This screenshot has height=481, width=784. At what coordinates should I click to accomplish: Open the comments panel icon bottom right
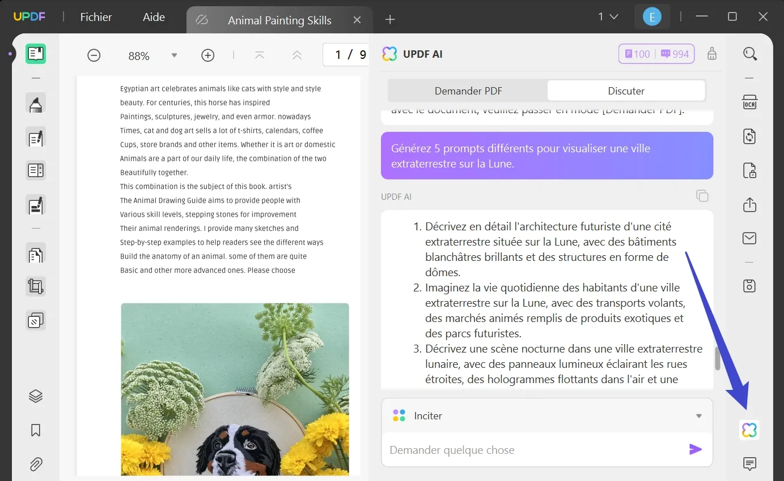(750, 464)
